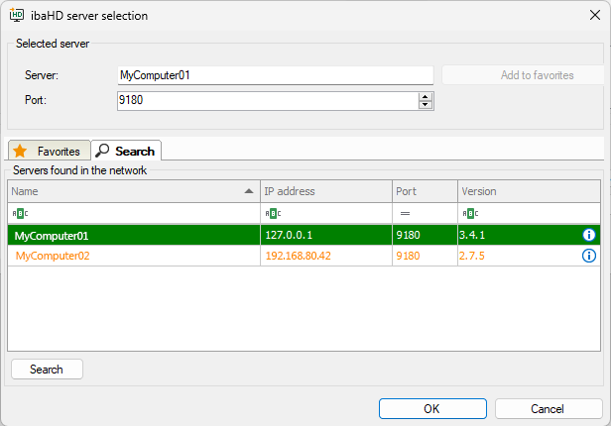Click the Port column equals filter icon

[x=406, y=213]
